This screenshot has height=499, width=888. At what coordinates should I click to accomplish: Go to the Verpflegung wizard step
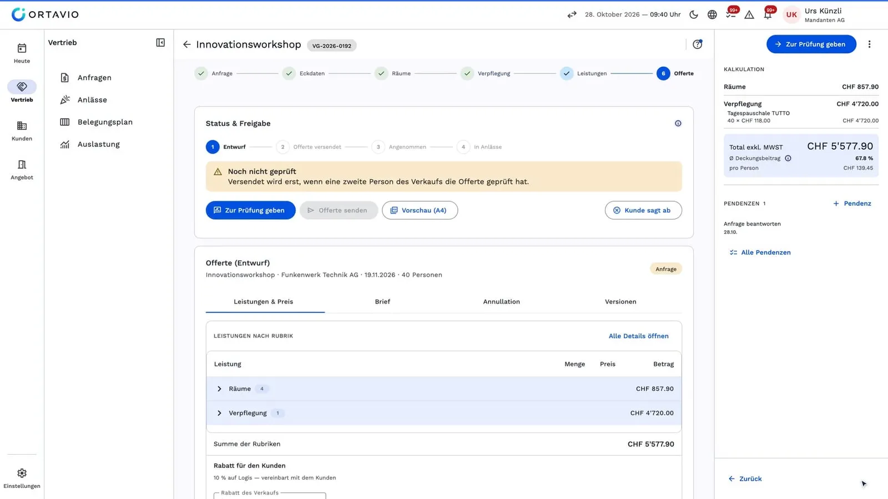tap(486, 73)
